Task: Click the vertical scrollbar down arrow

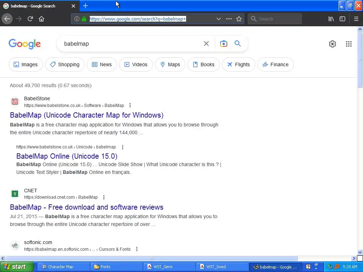Action: (360, 252)
